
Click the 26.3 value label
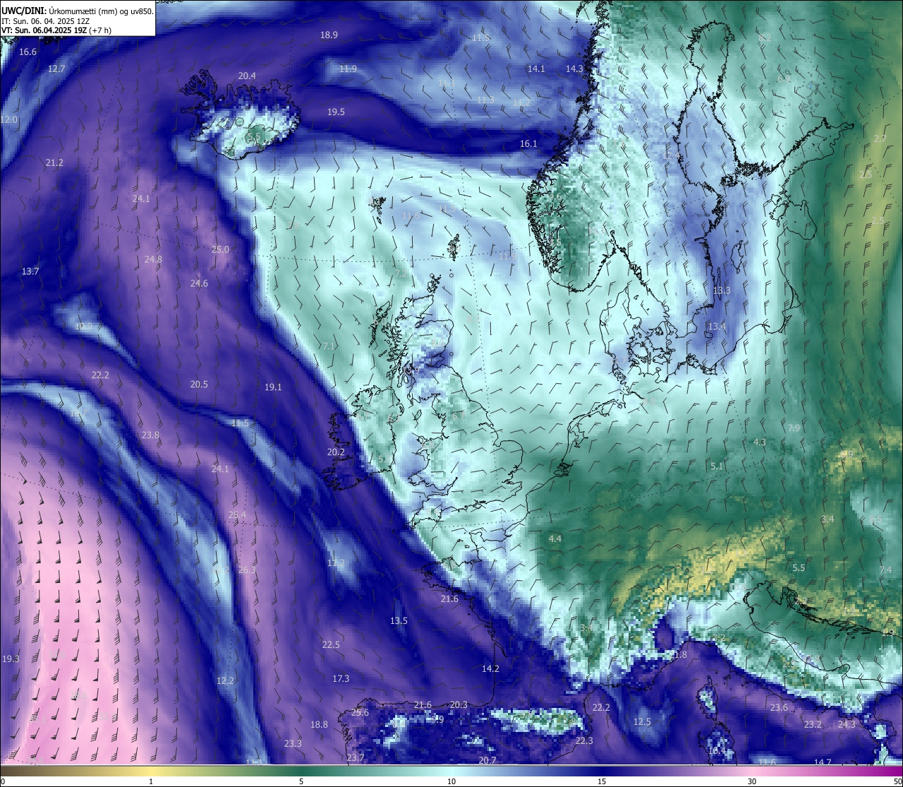point(247,570)
